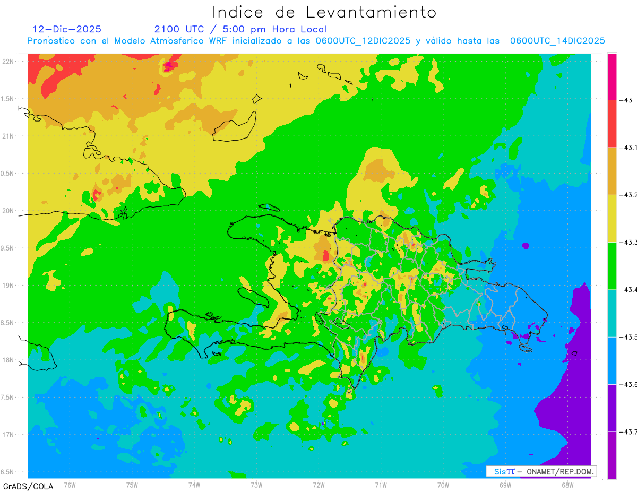Select the yellow legend swatch
This screenshot has width=637, height=492.
612,218
